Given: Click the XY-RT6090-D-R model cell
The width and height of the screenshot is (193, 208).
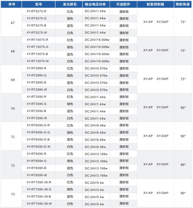Looking at the screenshot, I should (38, 125).
